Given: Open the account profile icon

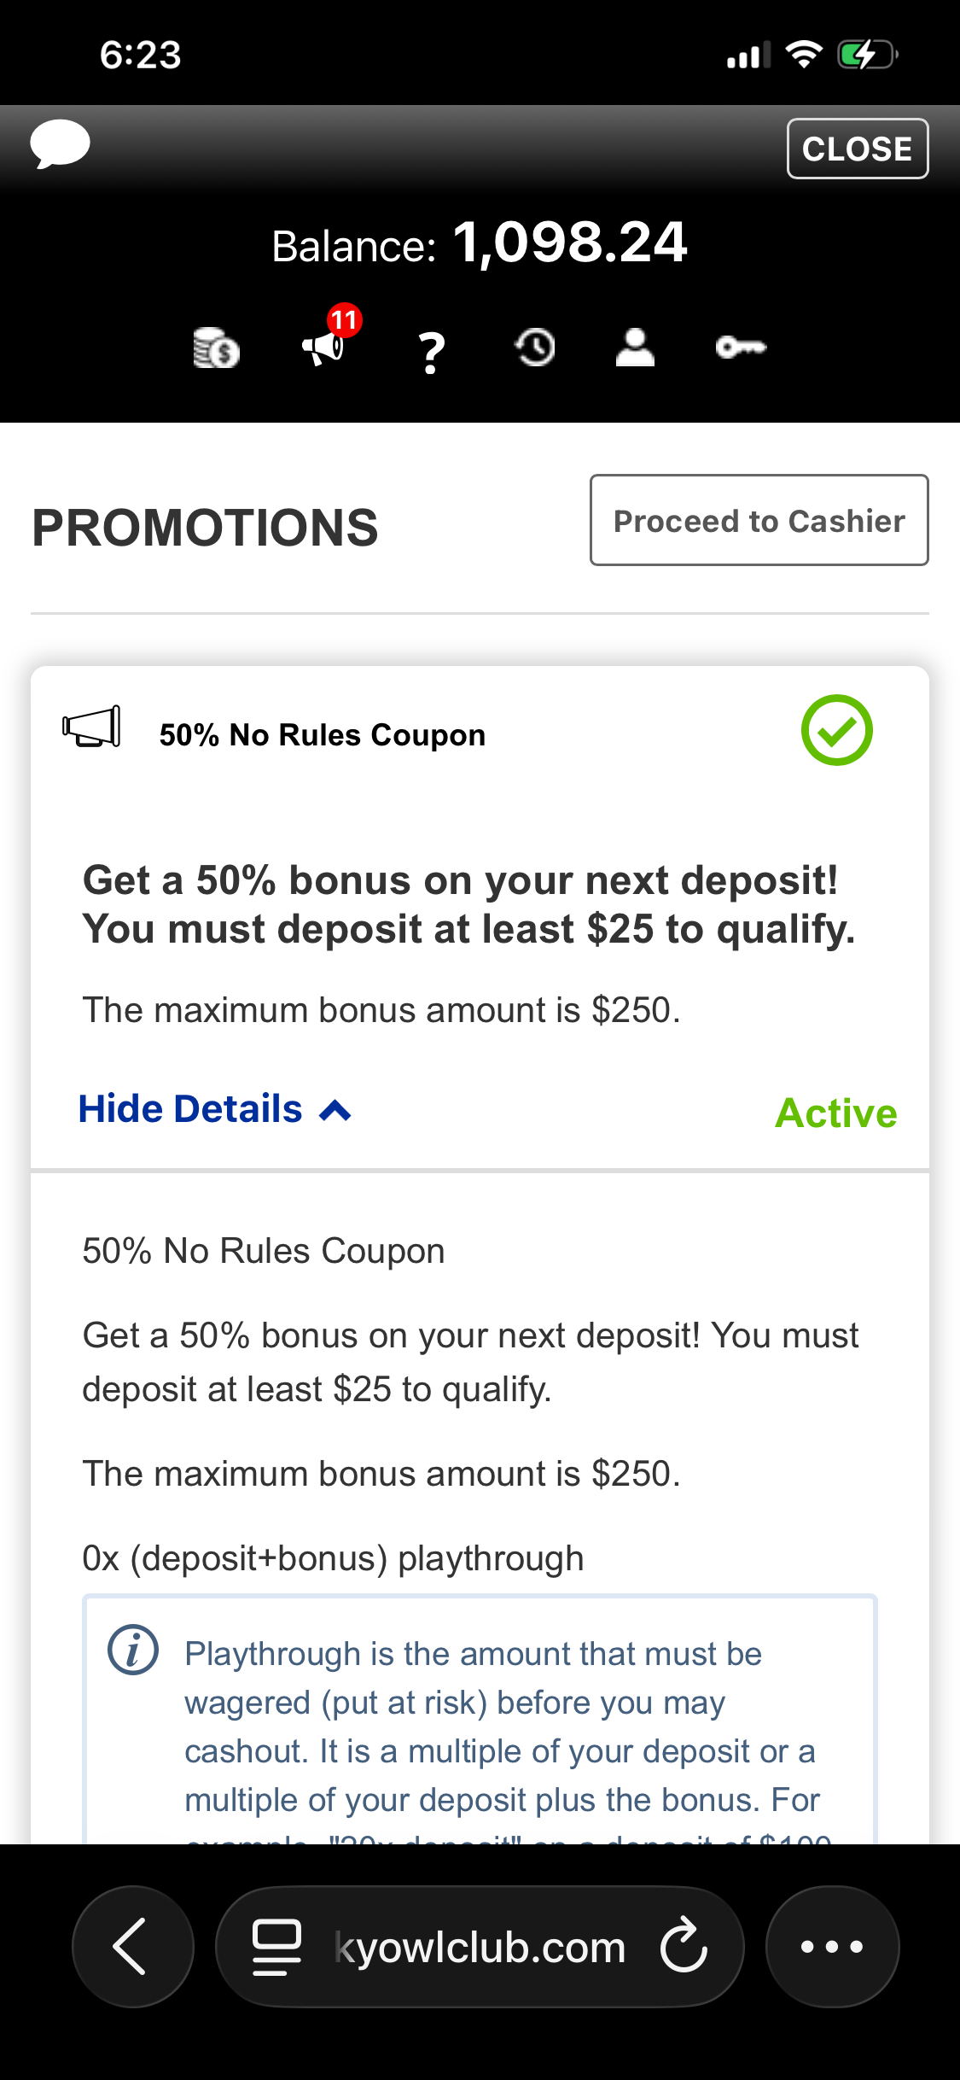Looking at the screenshot, I should pos(635,348).
